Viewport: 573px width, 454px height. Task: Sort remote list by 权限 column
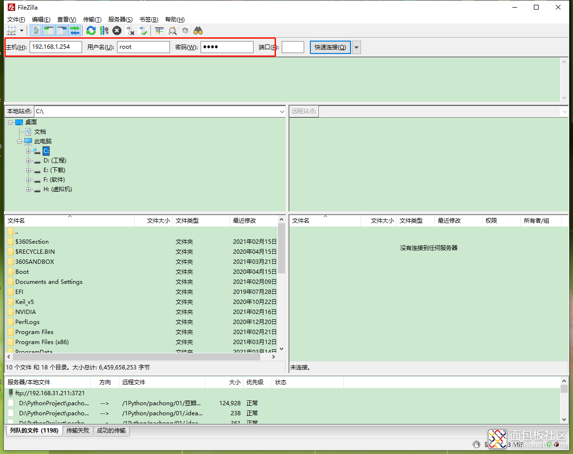coord(501,221)
